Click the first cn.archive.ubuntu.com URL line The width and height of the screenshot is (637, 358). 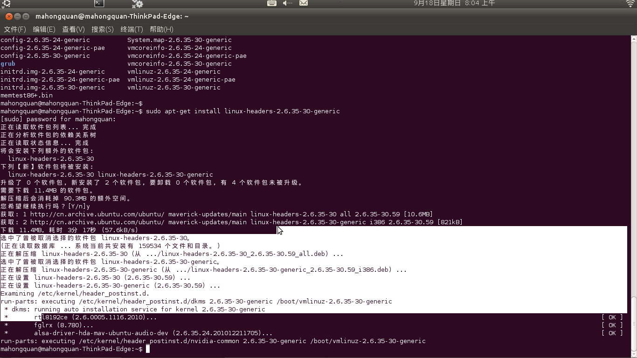coord(217,214)
